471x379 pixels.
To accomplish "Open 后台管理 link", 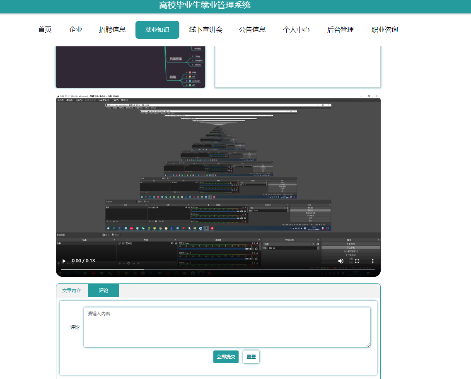I will pyautogui.click(x=341, y=29).
